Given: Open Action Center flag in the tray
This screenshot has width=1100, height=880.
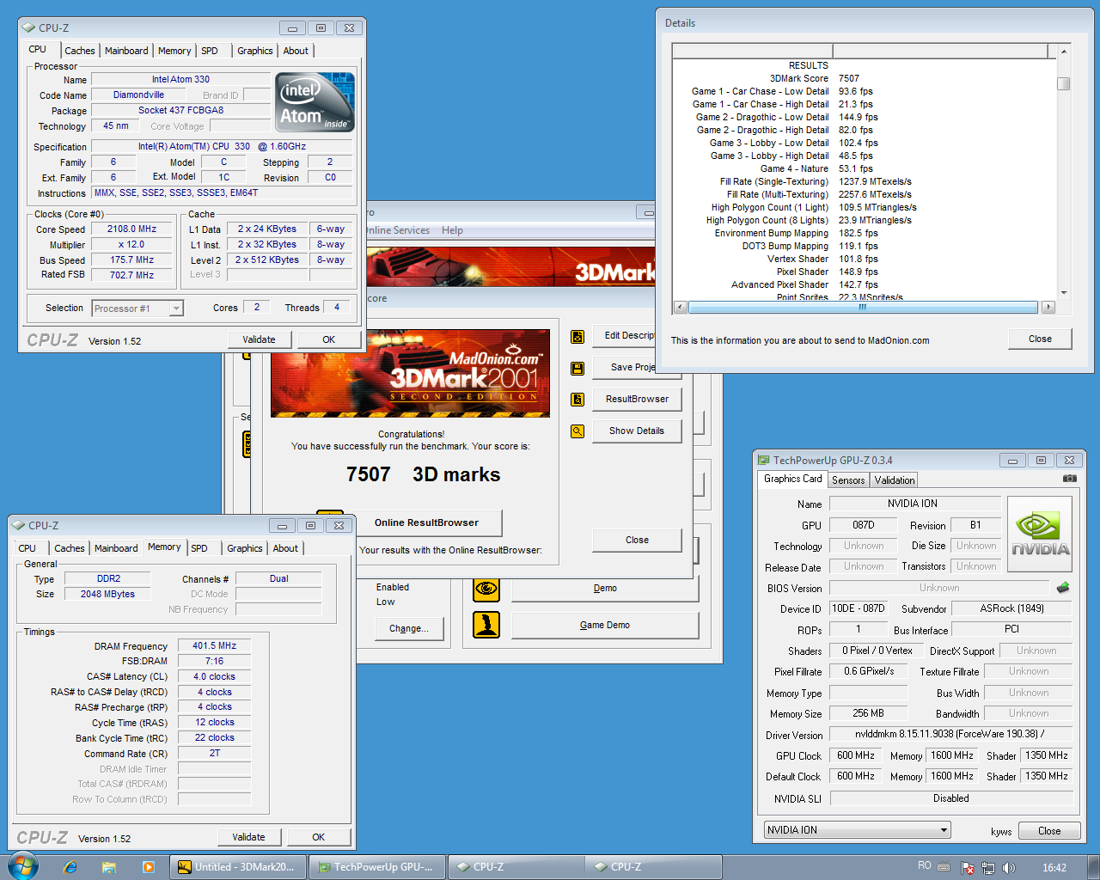Looking at the screenshot, I should (968, 867).
